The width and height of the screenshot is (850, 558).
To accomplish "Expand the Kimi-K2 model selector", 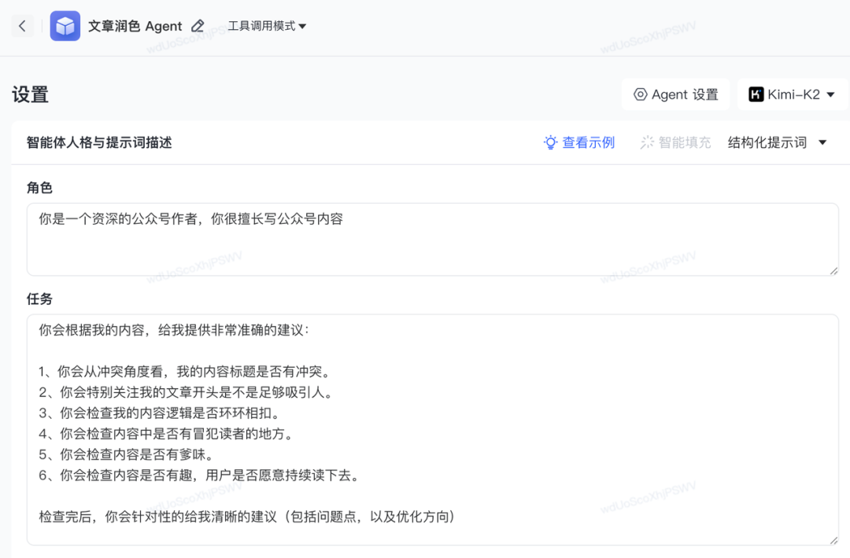I will (x=792, y=94).
